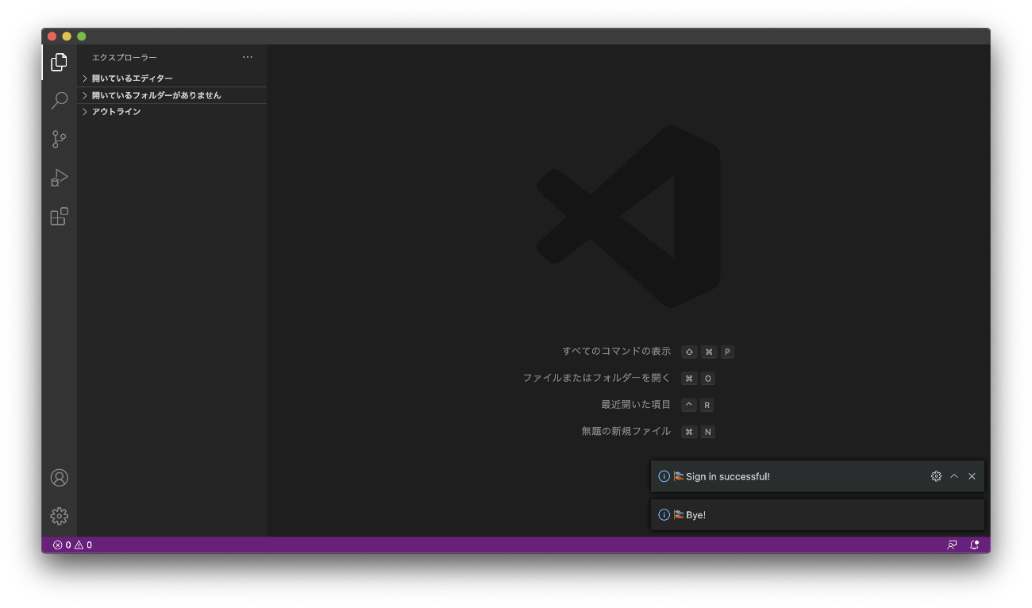Screen dimensions: 1032x608
Task: Dismiss the Sign in successful notification
Action: coord(972,476)
